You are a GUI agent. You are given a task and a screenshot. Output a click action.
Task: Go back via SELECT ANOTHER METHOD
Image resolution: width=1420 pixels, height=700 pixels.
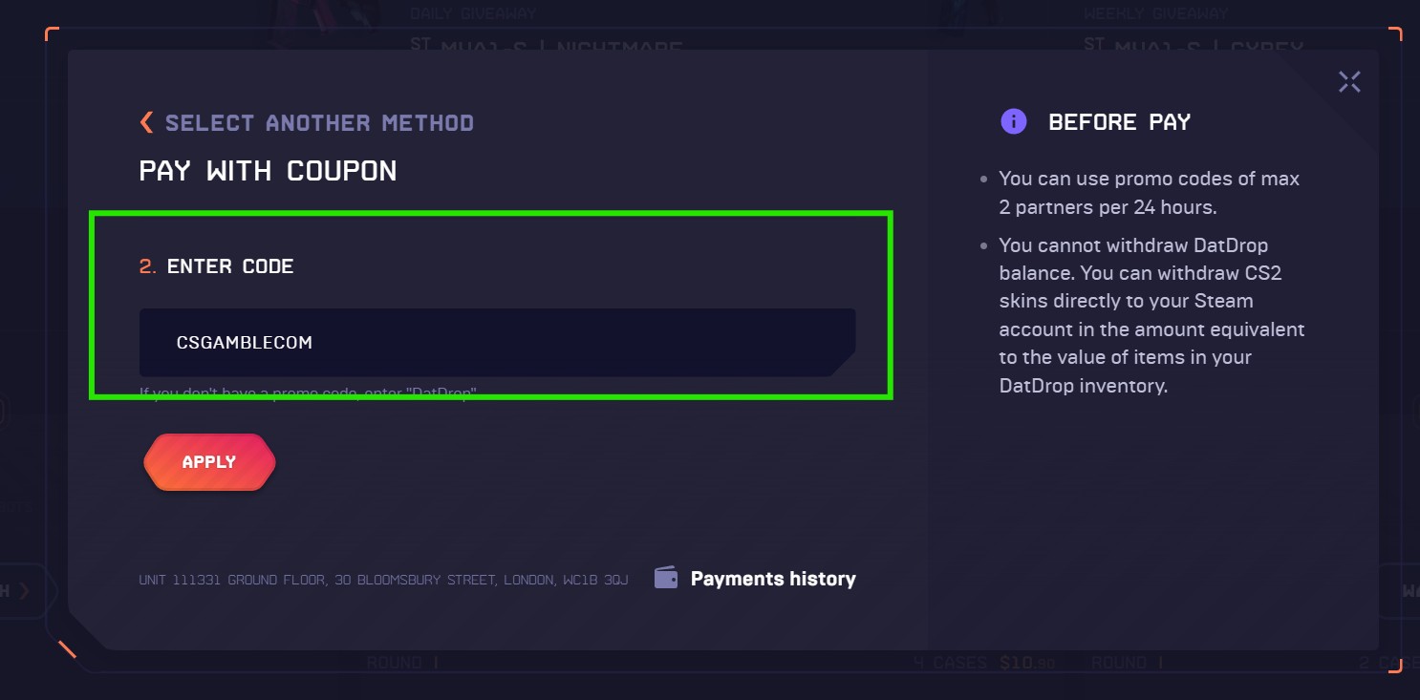(x=320, y=122)
